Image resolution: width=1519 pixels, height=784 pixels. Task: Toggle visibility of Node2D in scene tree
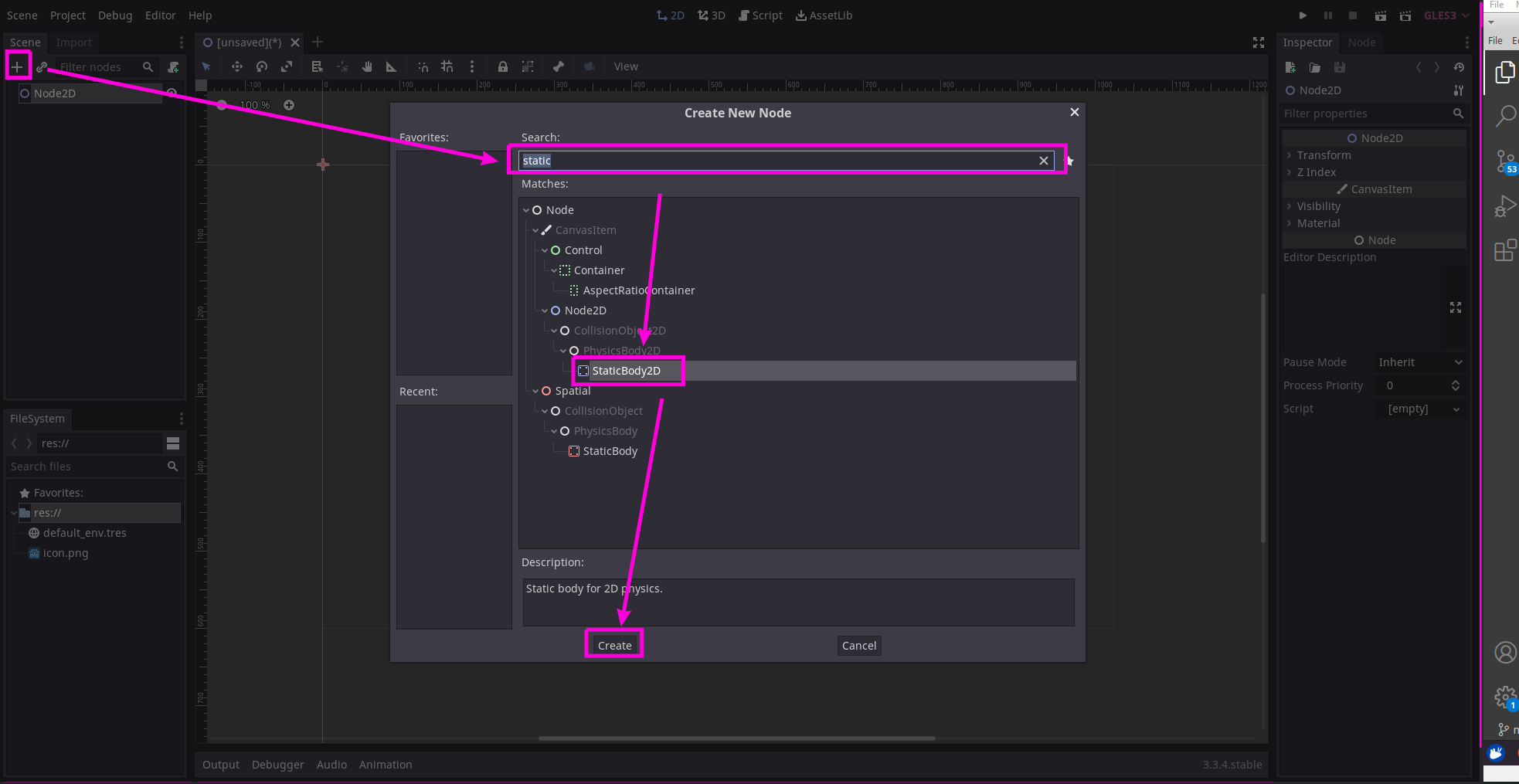[x=172, y=93]
